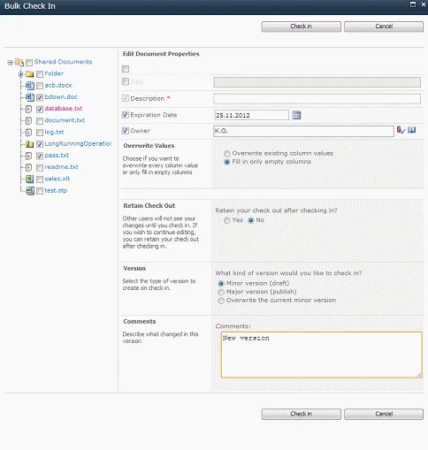
Task: Click the Folder icon in tree
Action: click(29, 73)
